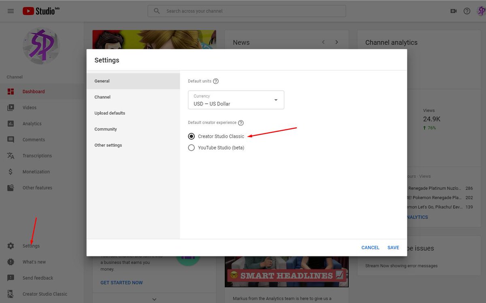
Task: Open the Upload defaults settings tab
Action: (x=133, y=113)
